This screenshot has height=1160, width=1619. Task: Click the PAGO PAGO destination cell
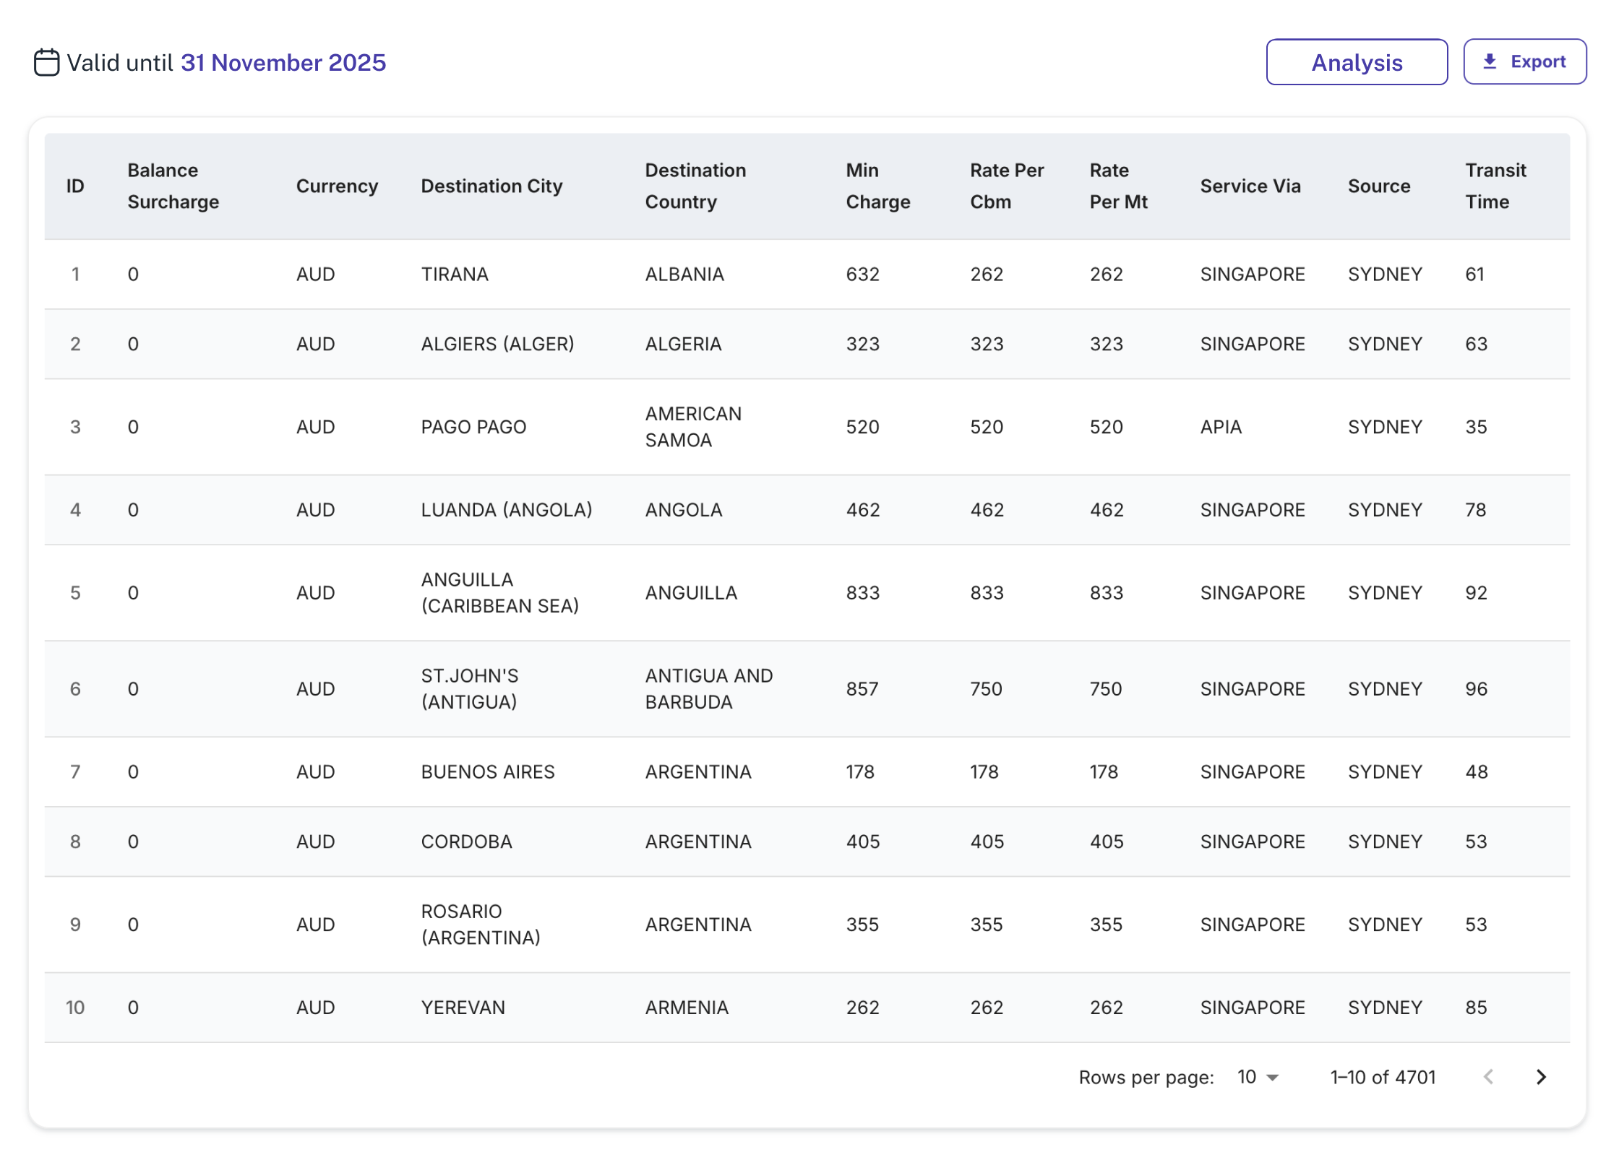[x=473, y=427]
